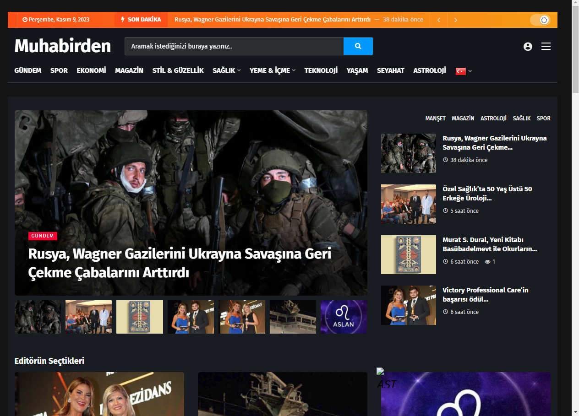Viewport: 579px width, 416px height.
Task: Click the Turkish flag language icon
Action: coord(461,71)
